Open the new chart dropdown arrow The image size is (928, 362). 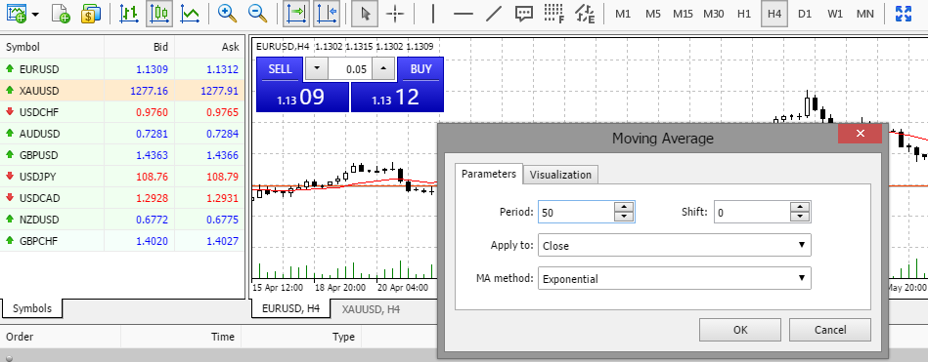(36, 14)
